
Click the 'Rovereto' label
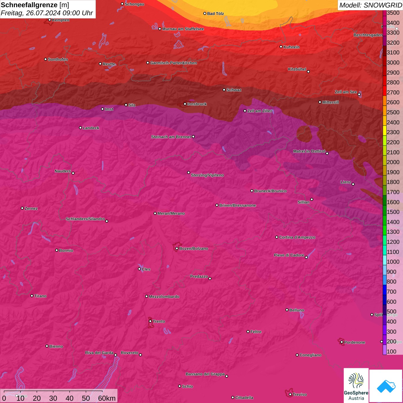(130, 353)
